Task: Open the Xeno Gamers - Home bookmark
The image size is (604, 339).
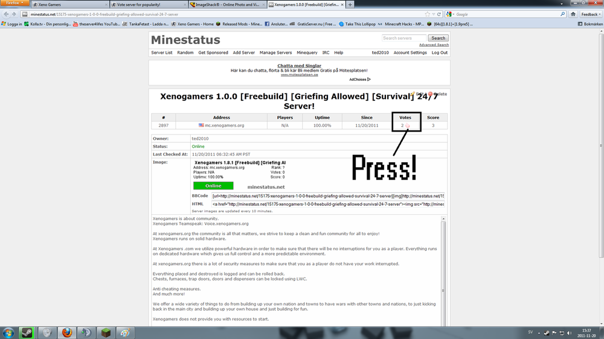Action: [x=192, y=24]
